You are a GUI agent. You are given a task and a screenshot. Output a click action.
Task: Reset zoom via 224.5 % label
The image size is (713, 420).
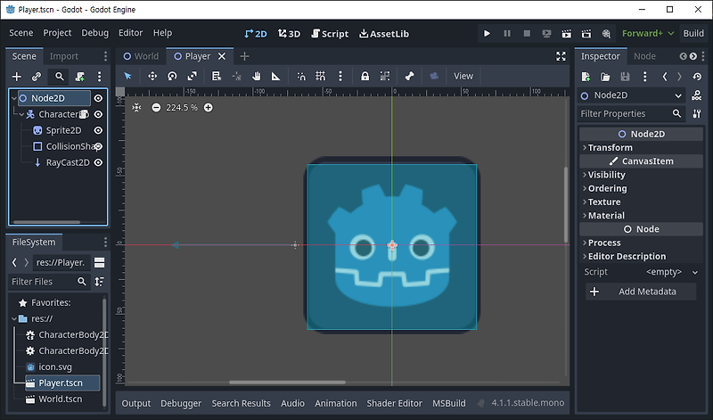pyautogui.click(x=182, y=107)
